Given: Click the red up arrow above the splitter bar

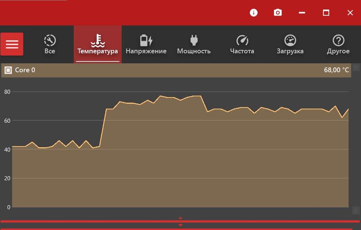Looking at the screenshot, I should tap(180, 218).
